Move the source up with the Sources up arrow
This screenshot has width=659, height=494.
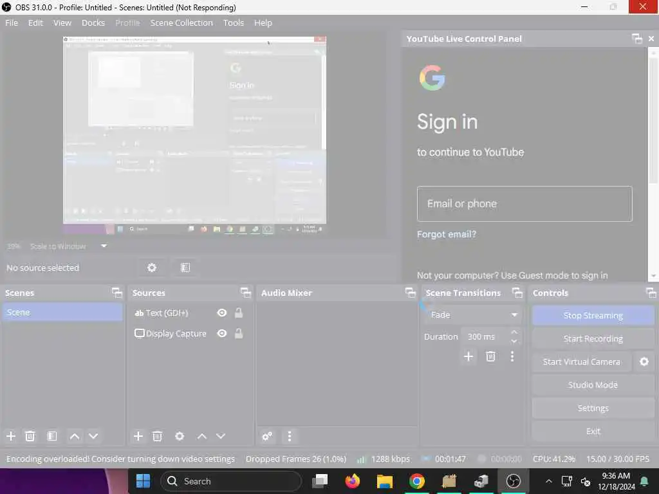(201, 436)
